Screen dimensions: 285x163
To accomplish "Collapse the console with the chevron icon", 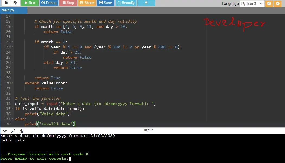I will [5, 131].
